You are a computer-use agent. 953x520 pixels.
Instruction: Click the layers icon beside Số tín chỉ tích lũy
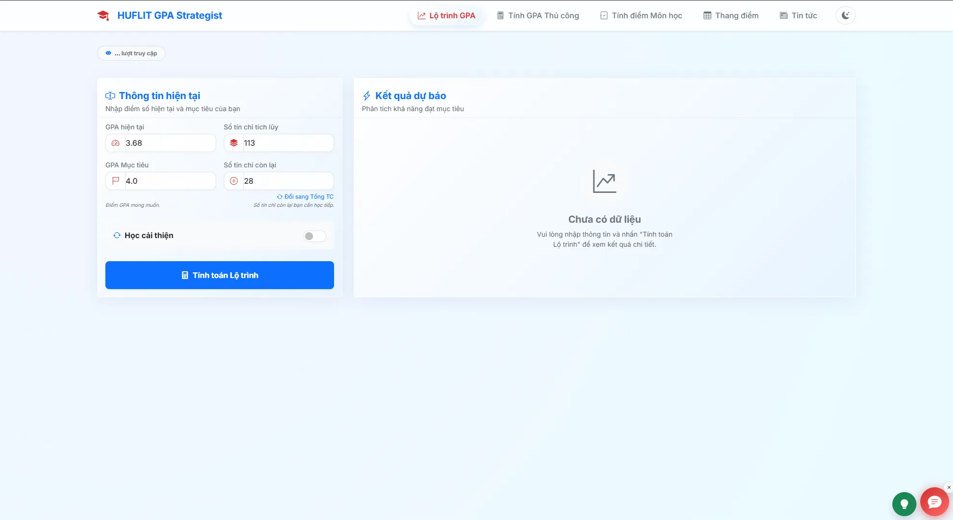pyautogui.click(x=234, y=143)
